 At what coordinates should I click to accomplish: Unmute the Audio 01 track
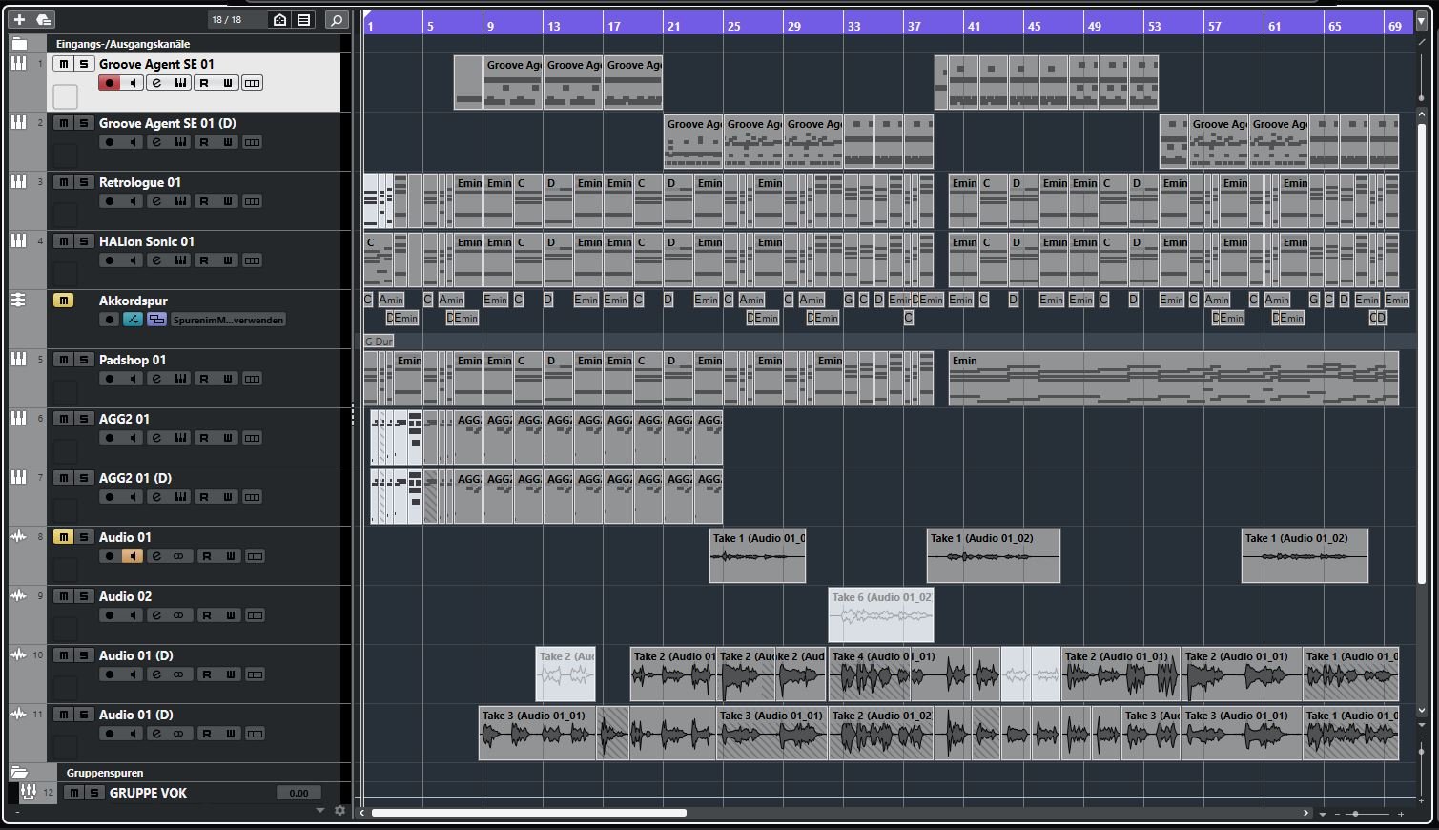pyautogui.click(x=63, y=537)
